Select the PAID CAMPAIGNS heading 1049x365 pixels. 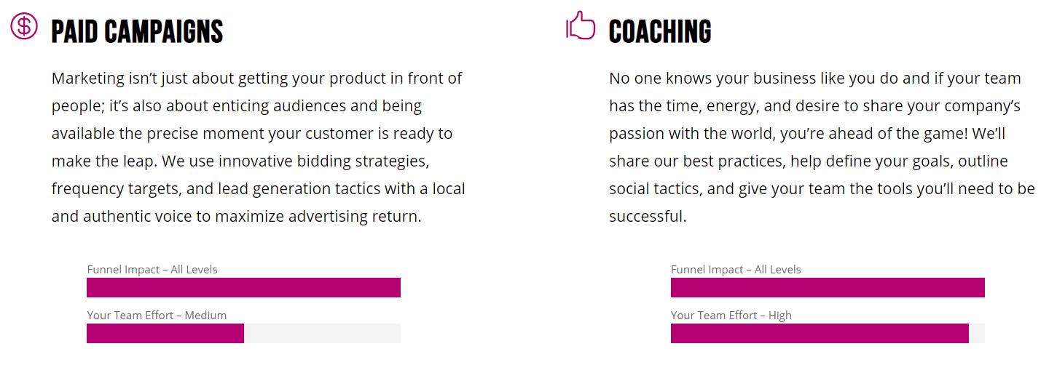click(x=137, y=31)
